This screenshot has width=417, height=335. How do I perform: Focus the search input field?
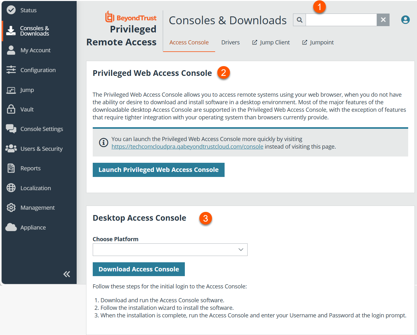click(341, 20)
